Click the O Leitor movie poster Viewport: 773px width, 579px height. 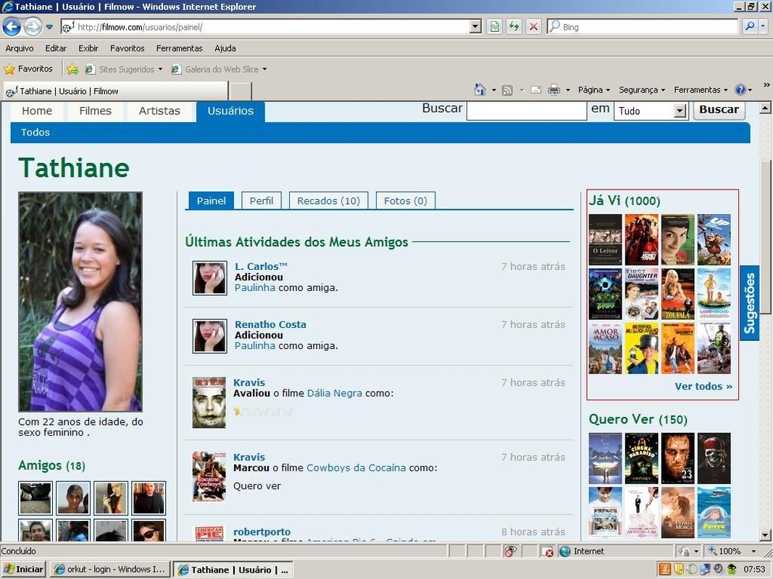pos(606,240)
